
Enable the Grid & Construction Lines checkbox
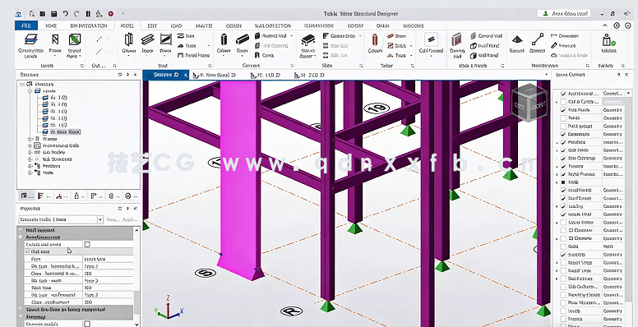[563, 102]
